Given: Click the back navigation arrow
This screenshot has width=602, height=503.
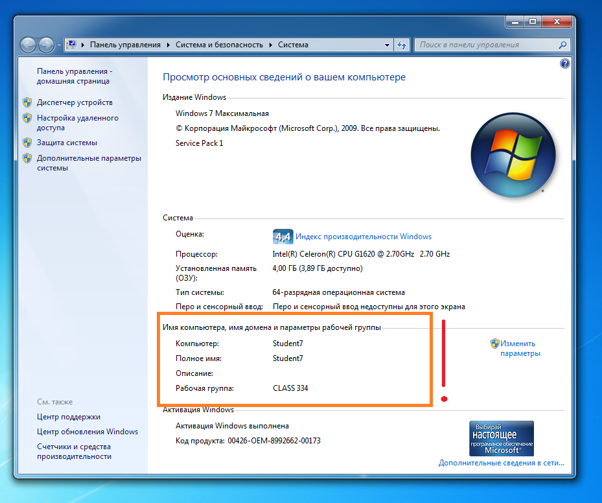Looking at the screenshot, I should (27, 45).
